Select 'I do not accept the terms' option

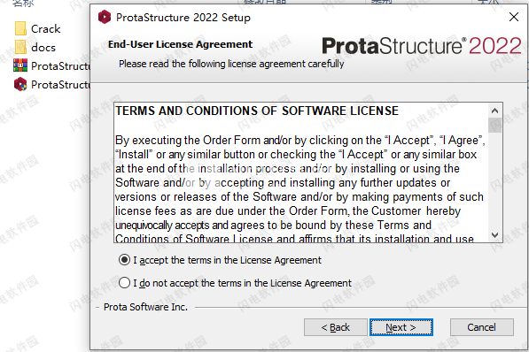pyautogui.click(x=124, y=283)
